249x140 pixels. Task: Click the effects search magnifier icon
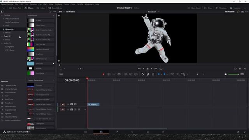[x=50, y=12]
